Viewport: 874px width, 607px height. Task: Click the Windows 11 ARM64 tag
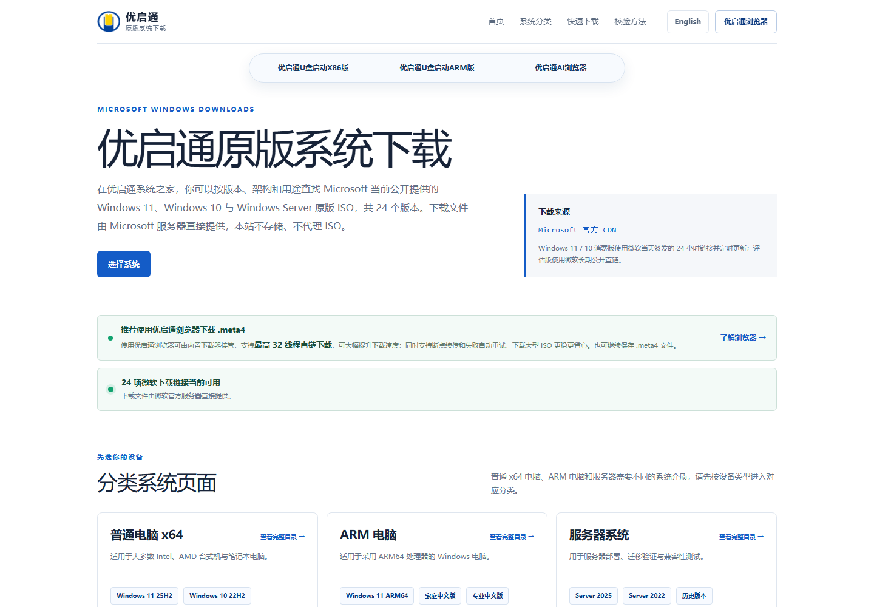(377, 595)
